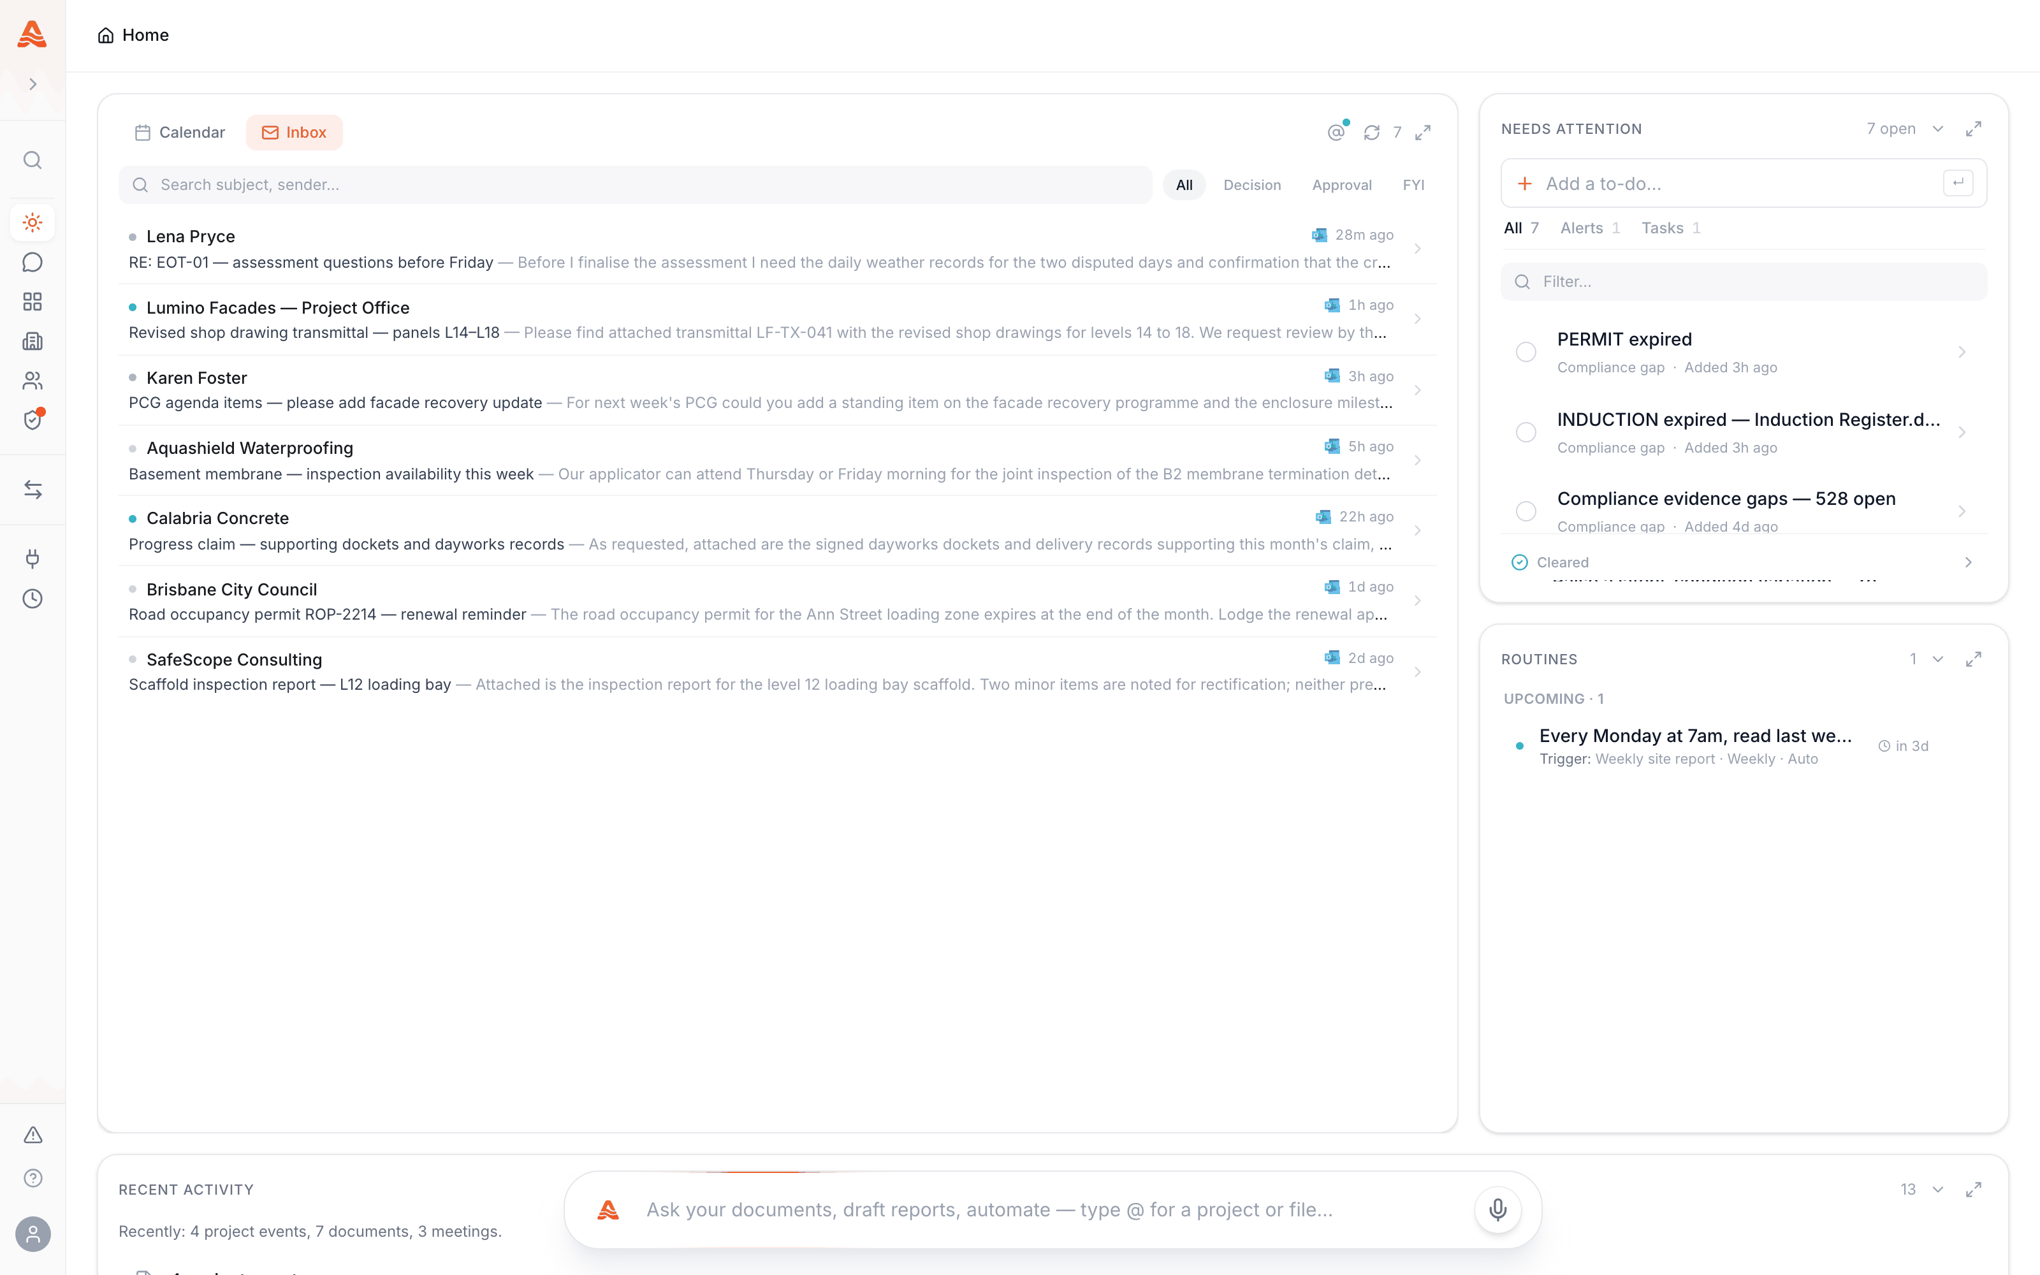The image size is (2040, 1275).
Task: Click the Outlook icon on Calabria Concrete row
Action: click(1323, 517)
